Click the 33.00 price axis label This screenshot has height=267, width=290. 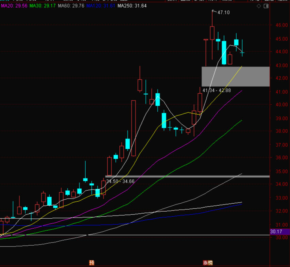(x=282, y=198)
